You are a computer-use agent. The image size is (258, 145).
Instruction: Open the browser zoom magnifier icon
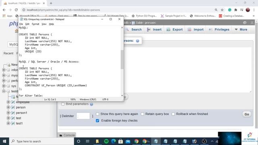click(216, 10)
